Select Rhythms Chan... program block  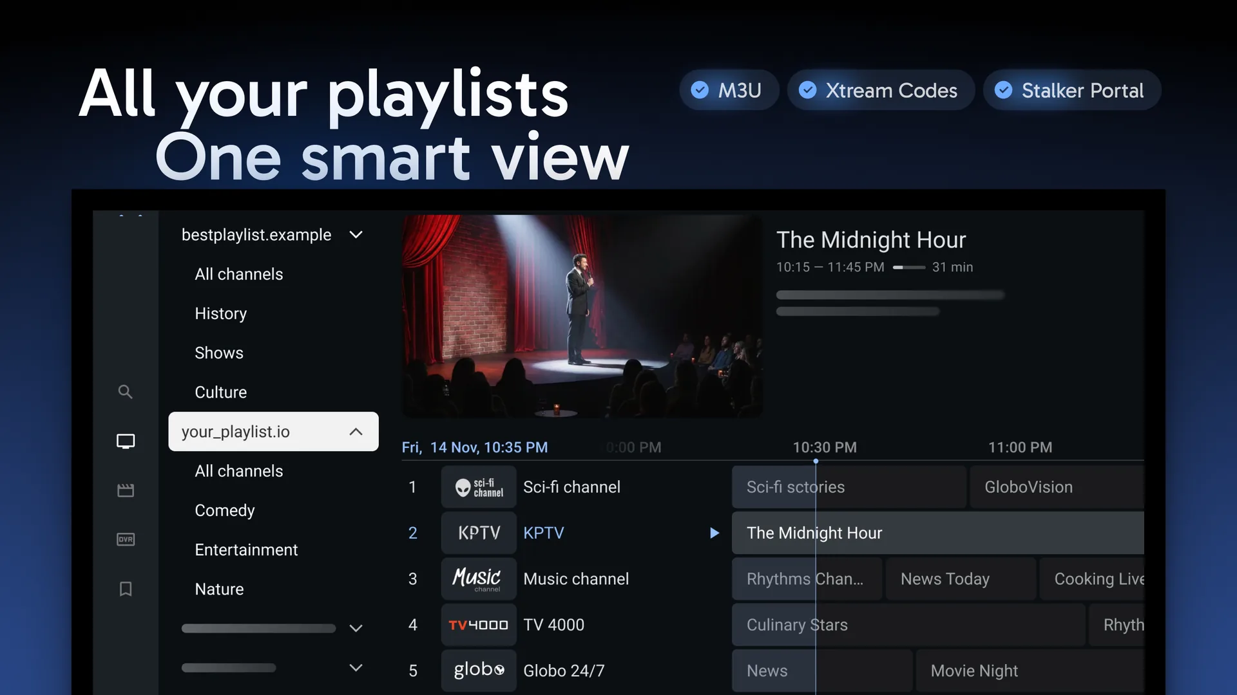click(x=807, y=579)
